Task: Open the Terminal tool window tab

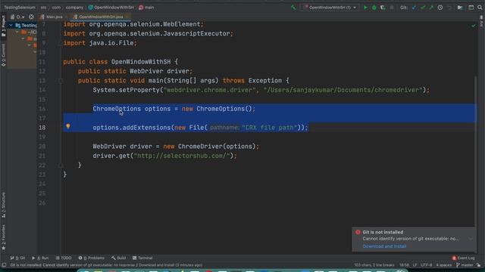Action: tap(142, 258)
